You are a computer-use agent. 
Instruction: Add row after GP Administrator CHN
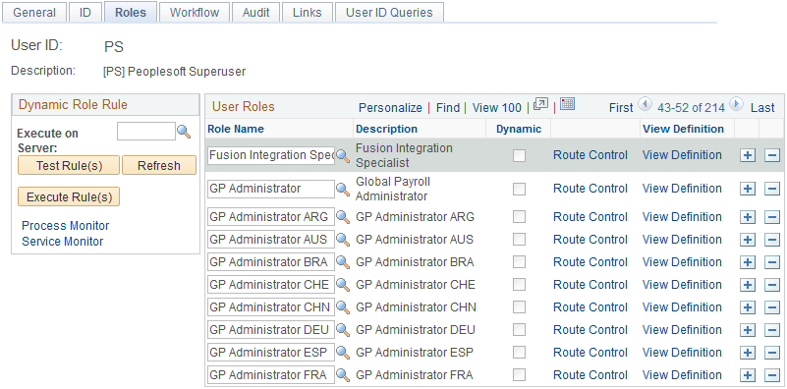coord(748,307)
